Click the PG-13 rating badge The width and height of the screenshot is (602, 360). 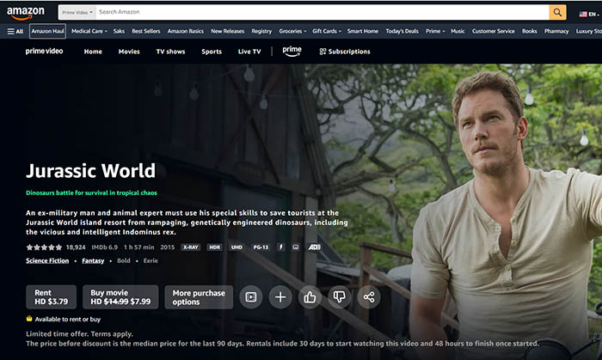[261, 247]
